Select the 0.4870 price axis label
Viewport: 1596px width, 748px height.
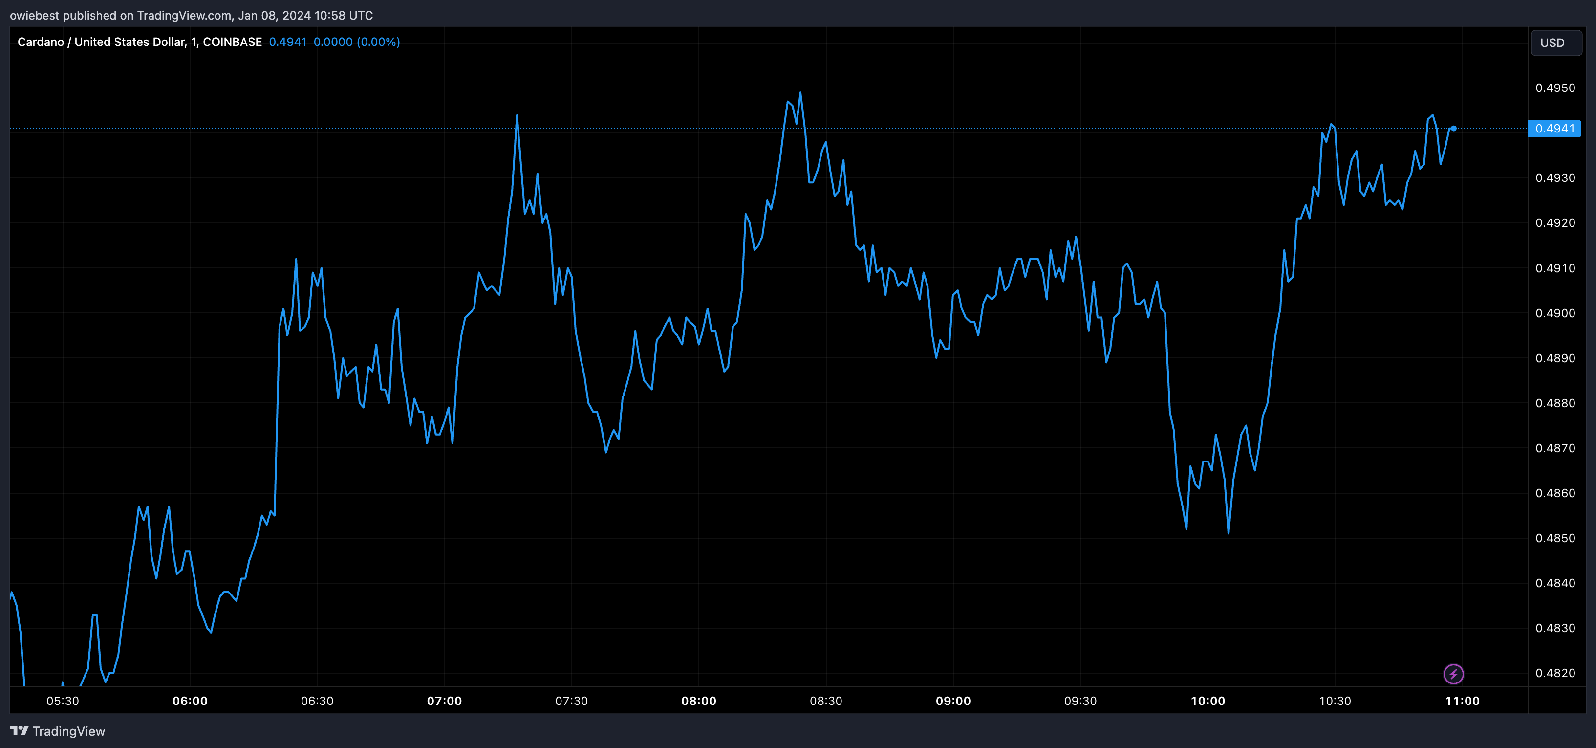[x=1555, y=448]
